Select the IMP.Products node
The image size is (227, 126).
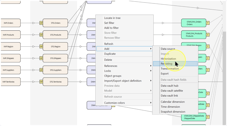[x=11, y=35]
